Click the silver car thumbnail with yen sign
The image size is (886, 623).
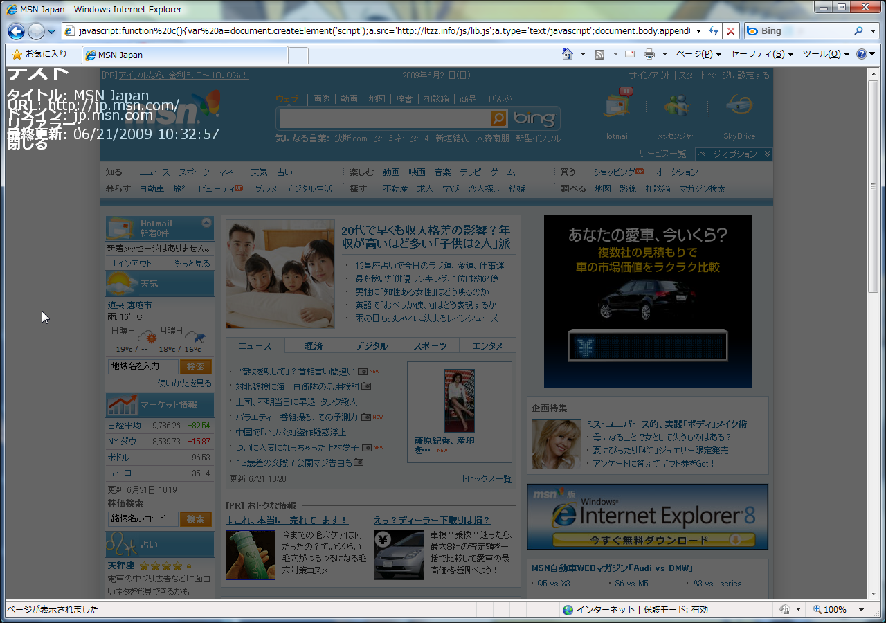399,555
